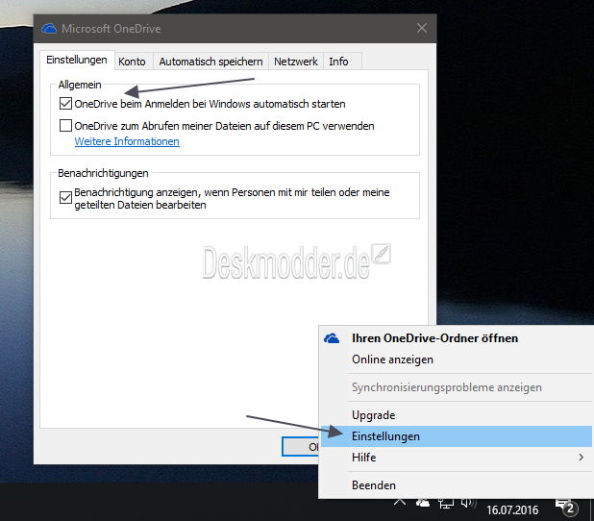
Task: Expand the Hilfe submenu arrow
Action: pyautogui.click(x=582, y=458)
